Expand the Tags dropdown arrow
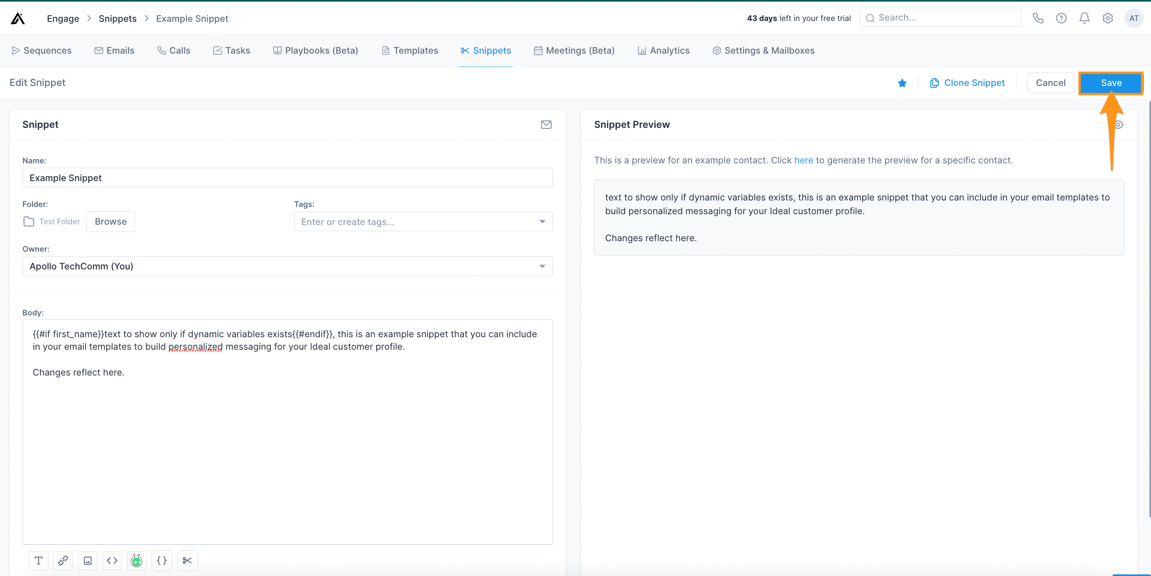The height and width of the screenshot is (576, 1151). click(x=542, y=221)
